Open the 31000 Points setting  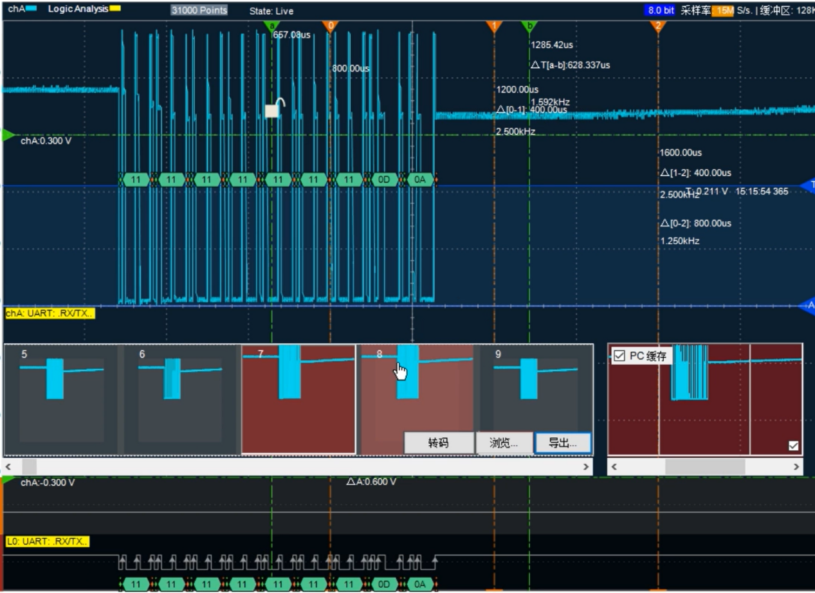click(199, 10)
